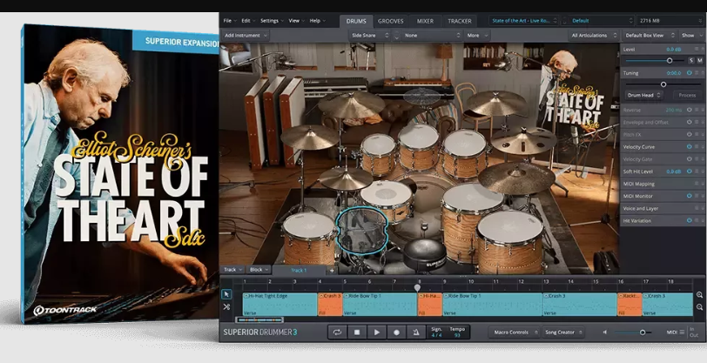Image resolution: width=707 pixels, height=363 pixels.
Task: Mute the instrument with the M button
Action: [x=700, y=60]
